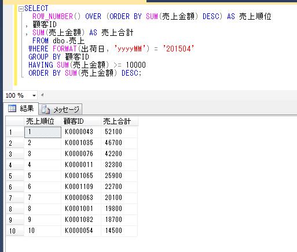
Task: Collapse the SELECT statement outline
Action: [21, 9]
